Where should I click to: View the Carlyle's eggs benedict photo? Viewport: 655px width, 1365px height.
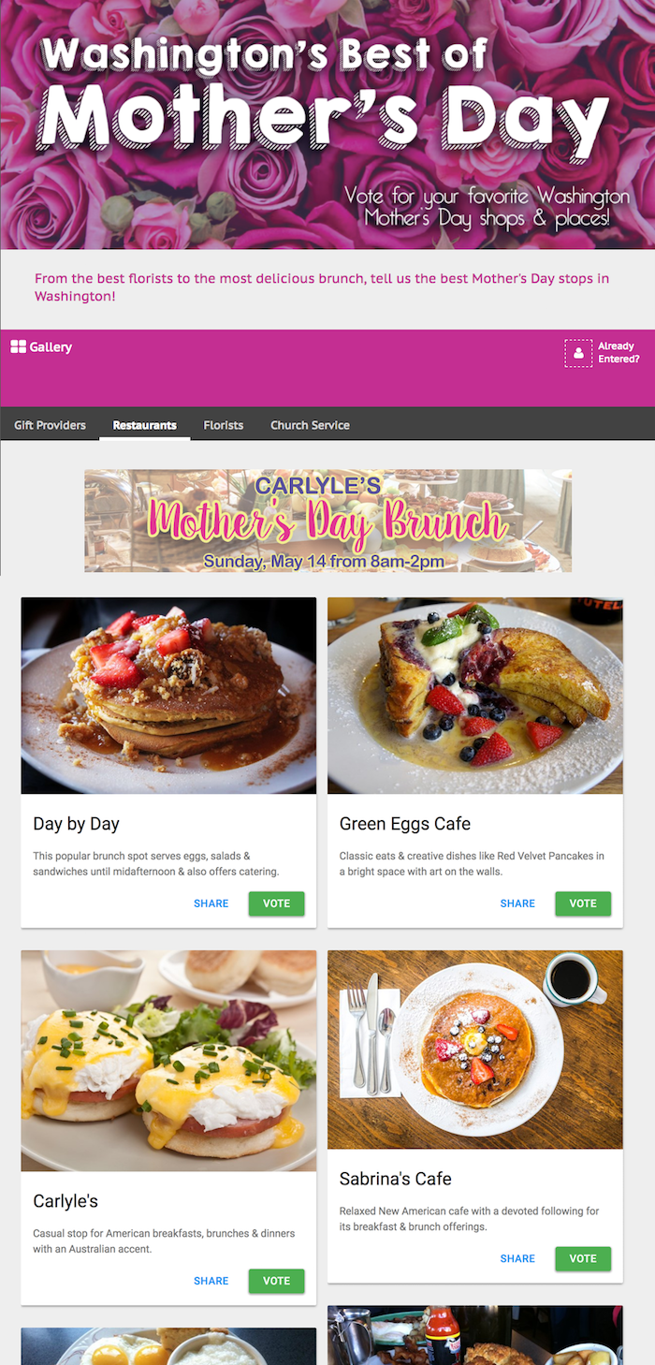pos(168,1061)
